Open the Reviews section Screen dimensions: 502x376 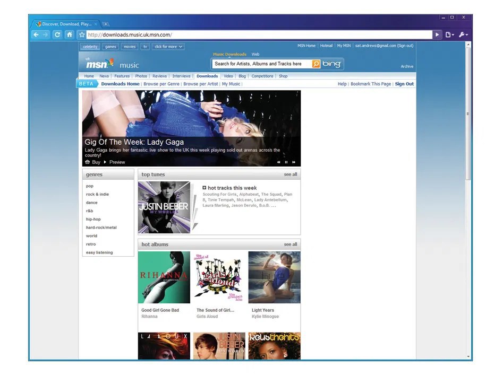[x=159, y=76]
